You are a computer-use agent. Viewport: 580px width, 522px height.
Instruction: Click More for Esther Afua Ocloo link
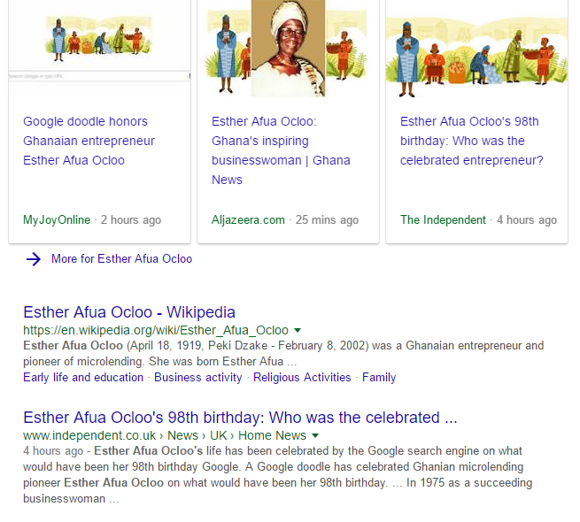[x=121, y=258]
